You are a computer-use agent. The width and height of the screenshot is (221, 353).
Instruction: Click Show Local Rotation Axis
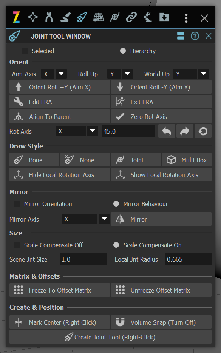(161, 174)
